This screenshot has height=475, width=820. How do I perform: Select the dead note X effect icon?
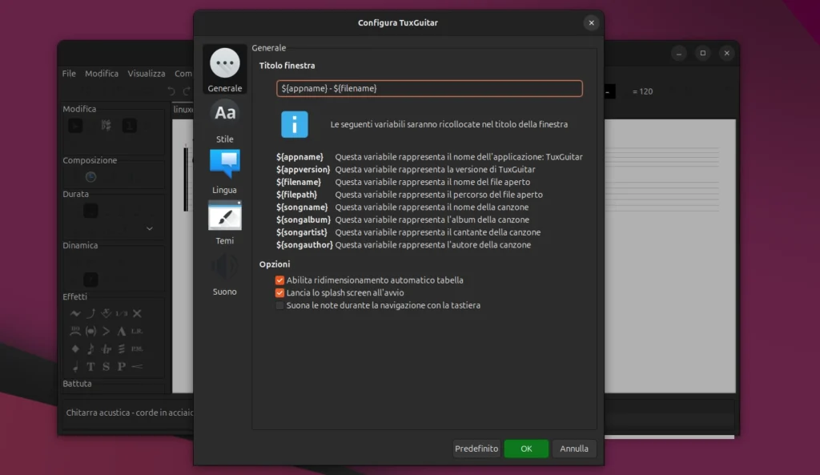[137, 313]
